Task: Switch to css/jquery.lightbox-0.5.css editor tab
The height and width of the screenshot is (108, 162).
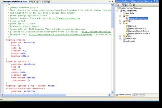Action: tap(15, 1)
